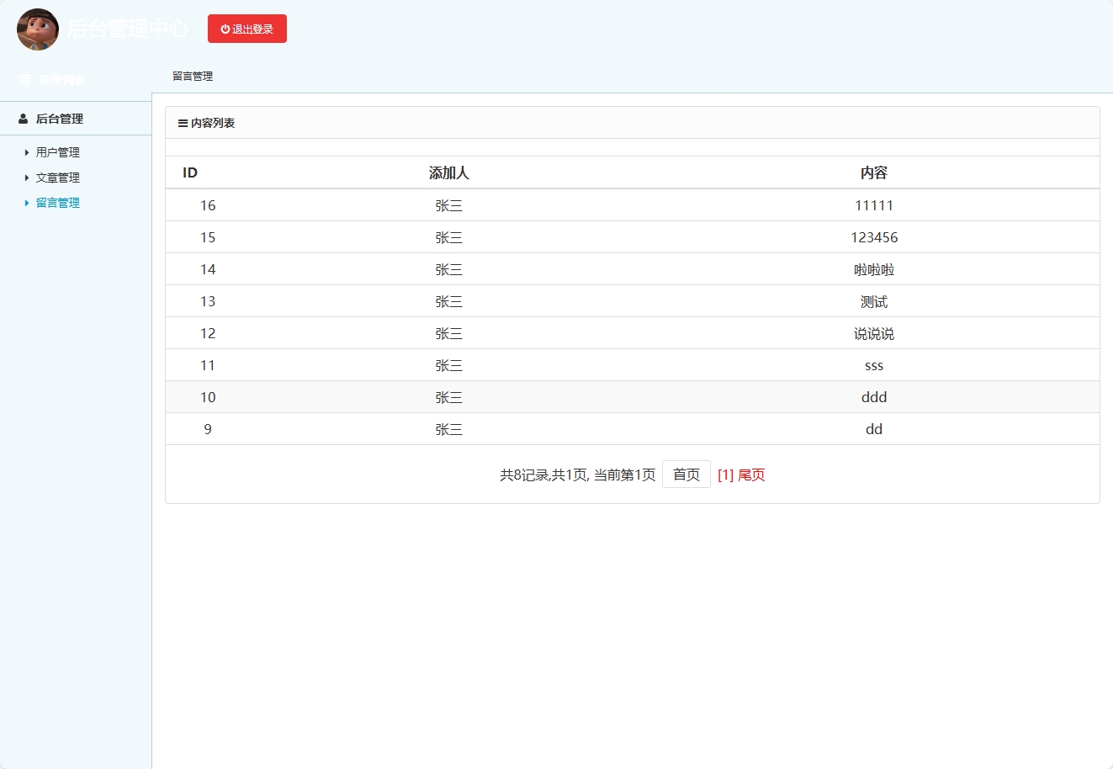Click the 首页 pagination button

pos(686,474)
